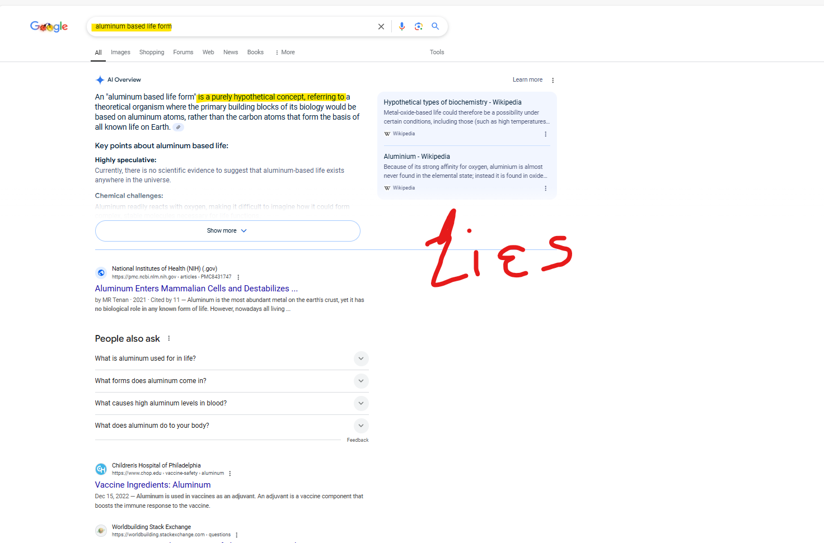Open options for Aluminium Wikipedia source card

pos(545,188)
